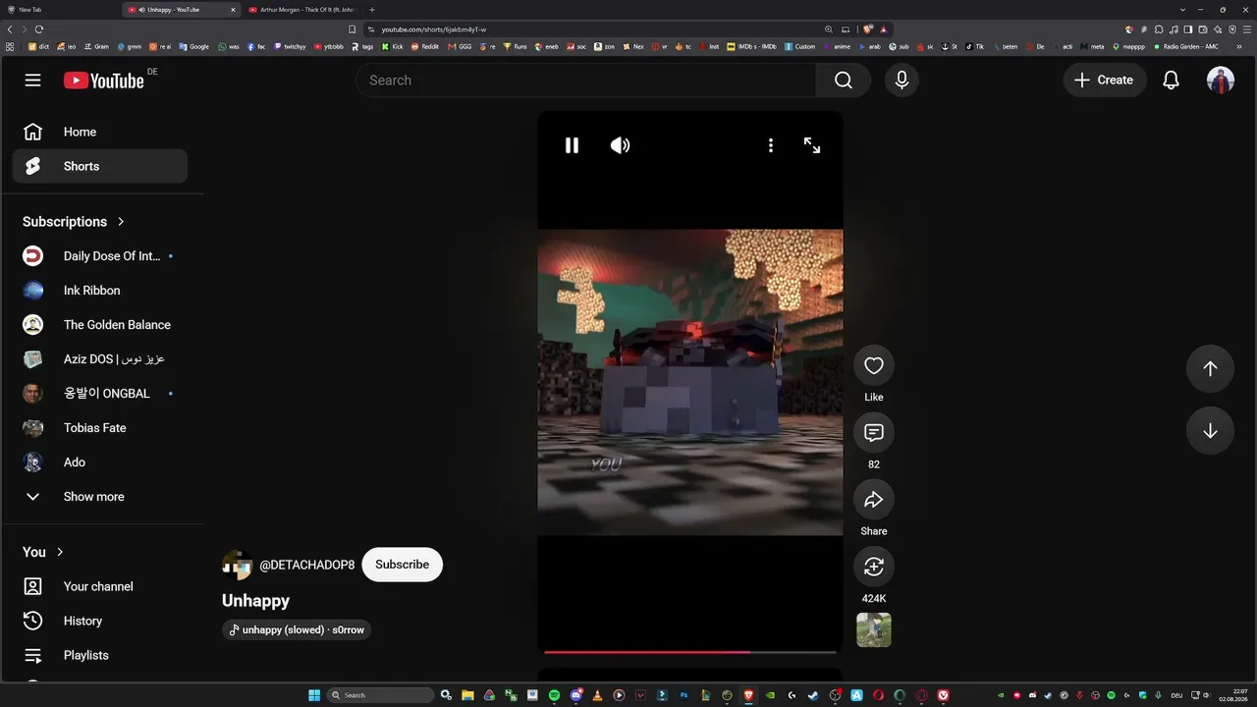Open the unhappy (slowed) sound chip
This screenshot has height=707, width=1257.
tap(297, 629)
